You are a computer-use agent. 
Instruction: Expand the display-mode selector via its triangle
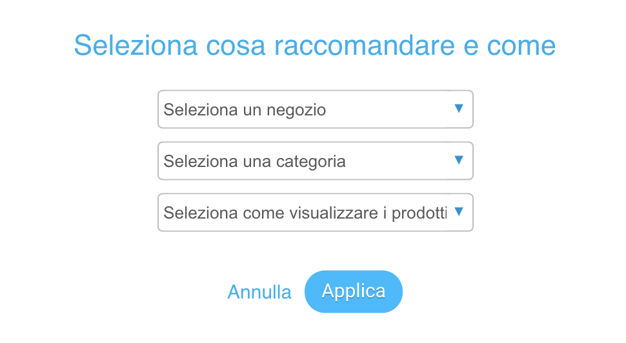tap(459, 211)
